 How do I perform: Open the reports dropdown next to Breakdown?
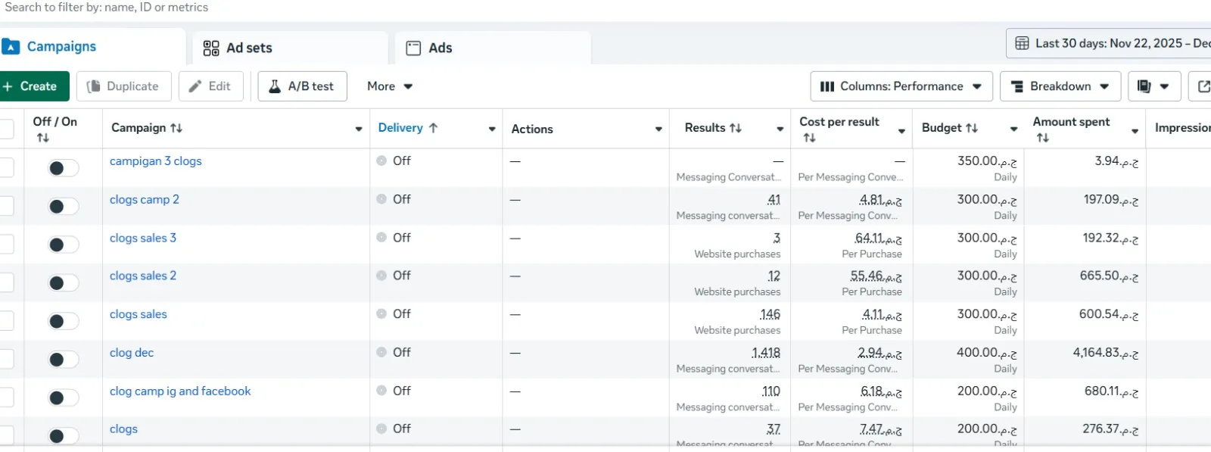(x=1153, y=86)
